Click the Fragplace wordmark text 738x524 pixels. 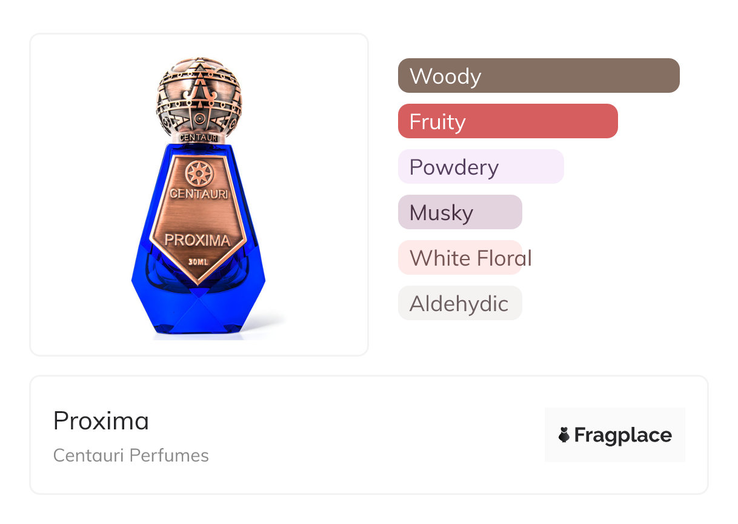pos(623,435)
